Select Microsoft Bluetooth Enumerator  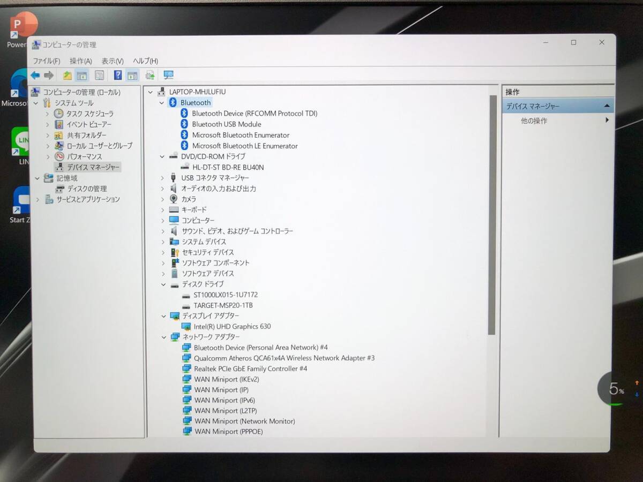(x=241, y=135)
